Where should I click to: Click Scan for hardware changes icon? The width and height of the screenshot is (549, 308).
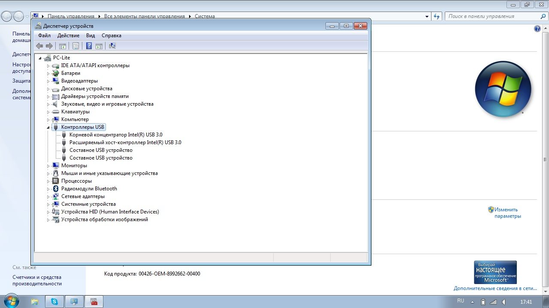112,46
